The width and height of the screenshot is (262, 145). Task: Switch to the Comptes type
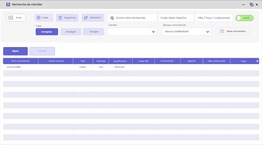(47, 32)
